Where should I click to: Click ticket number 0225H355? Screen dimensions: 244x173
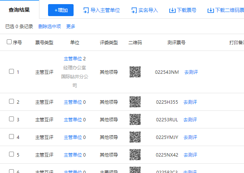pyautogui.click(x=167, y=102)
